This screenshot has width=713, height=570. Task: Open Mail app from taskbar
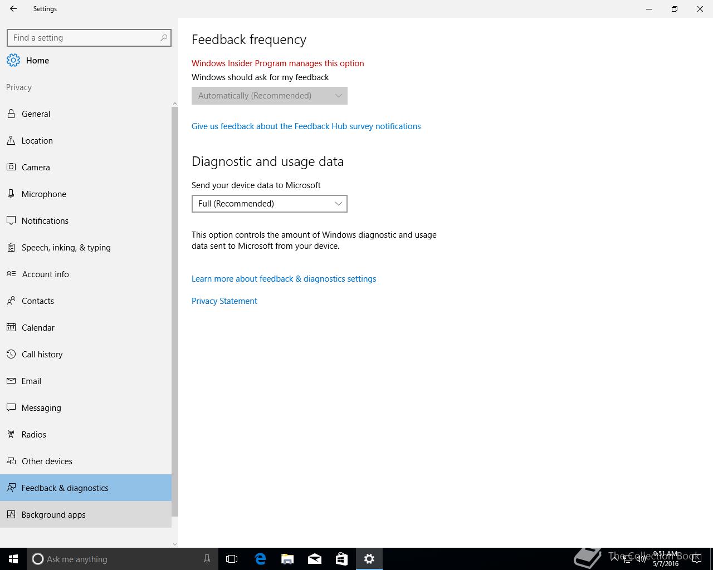pos(315,559)
